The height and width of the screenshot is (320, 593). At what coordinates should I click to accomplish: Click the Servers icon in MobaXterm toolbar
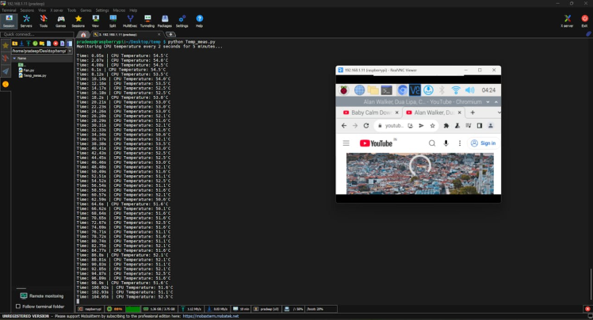click(x=26, y=20)
